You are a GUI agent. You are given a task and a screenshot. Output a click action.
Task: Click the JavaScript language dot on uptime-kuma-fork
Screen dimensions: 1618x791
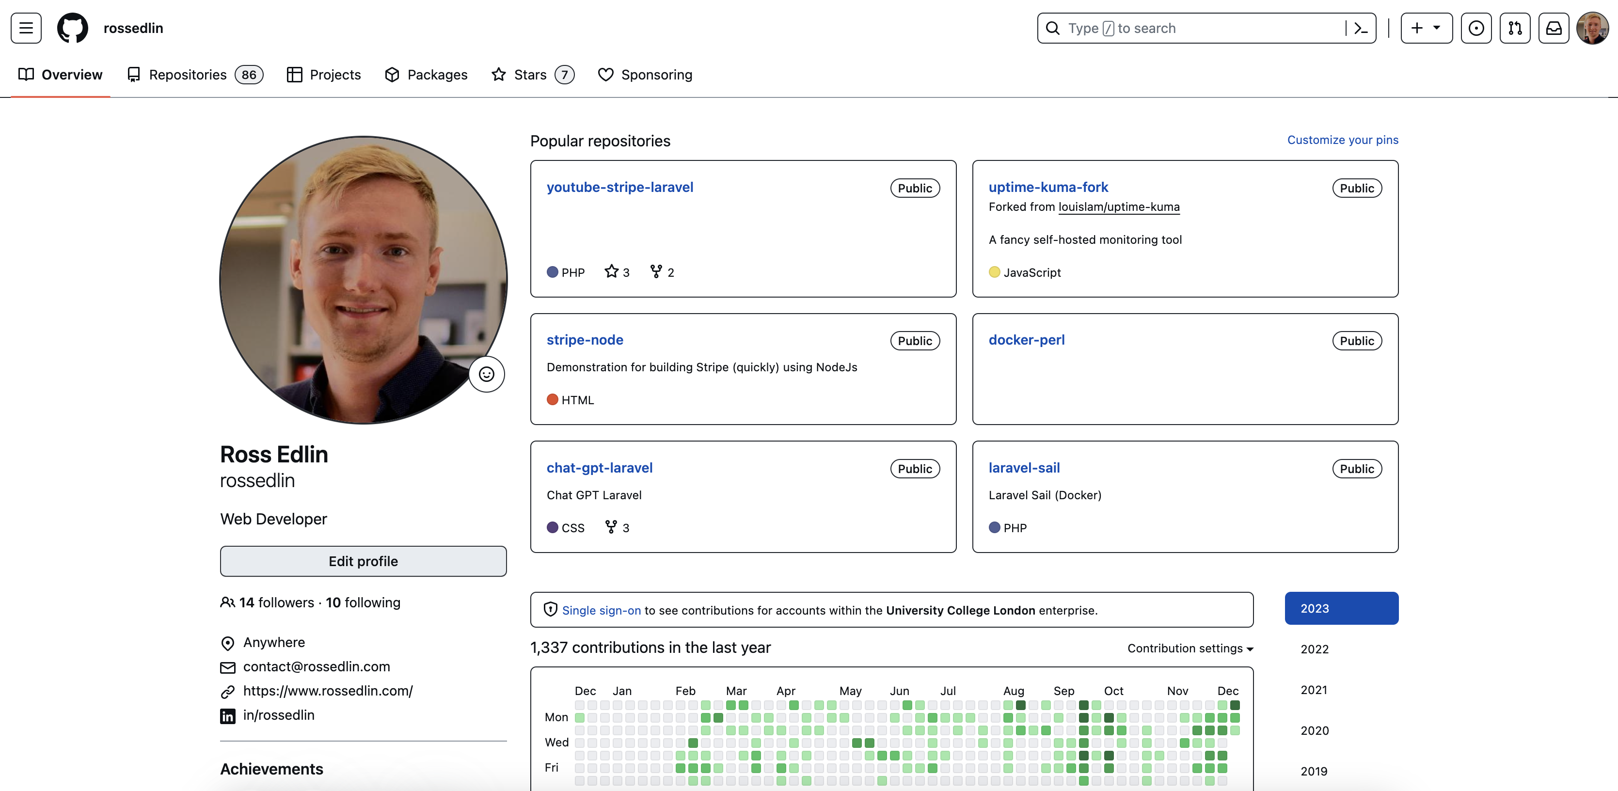(994, 272)
